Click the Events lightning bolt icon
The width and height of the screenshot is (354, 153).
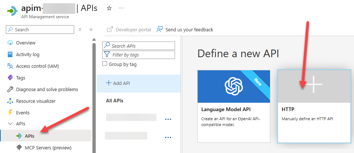[10, 113]
